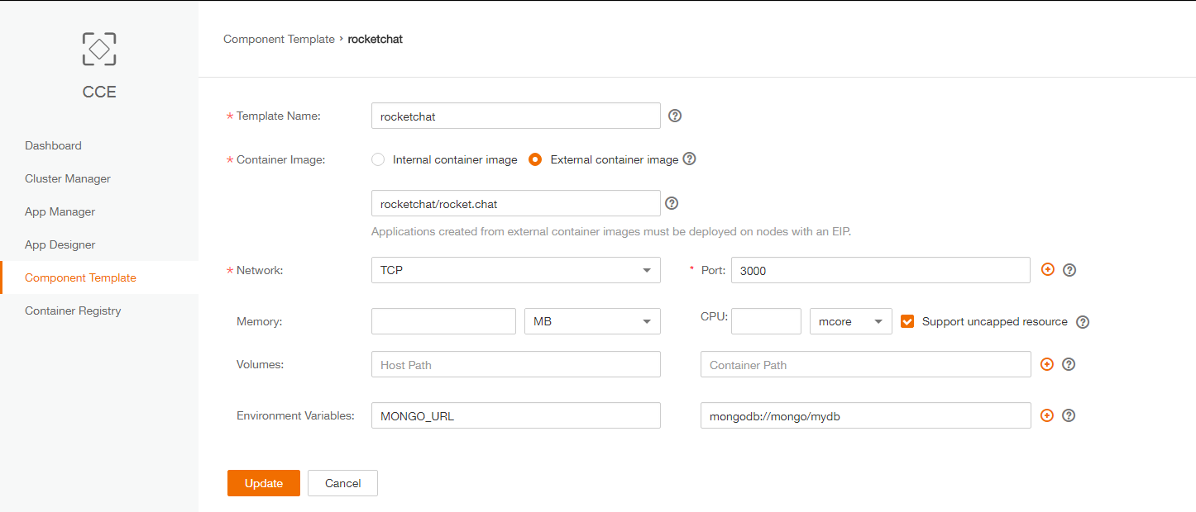
Task: Click the Template Name input field
Action: click(x=516, y=116)
